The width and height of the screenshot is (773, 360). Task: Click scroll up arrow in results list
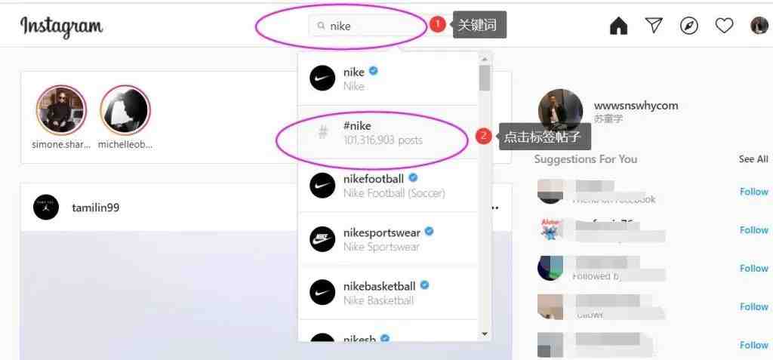[x=485, y=59]
